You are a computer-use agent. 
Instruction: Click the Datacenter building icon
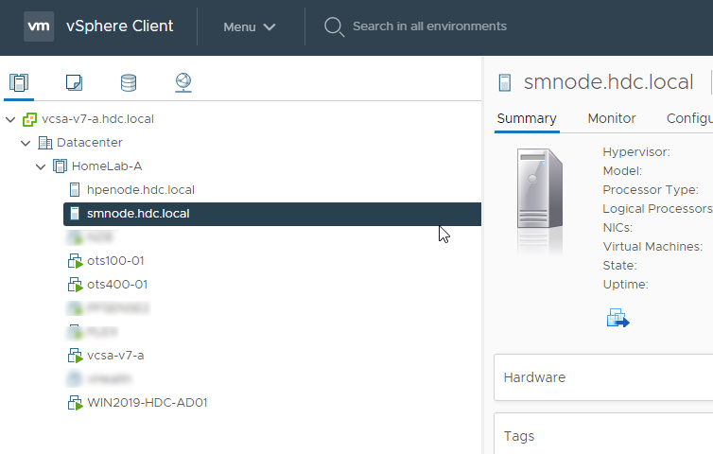(45, 143)
